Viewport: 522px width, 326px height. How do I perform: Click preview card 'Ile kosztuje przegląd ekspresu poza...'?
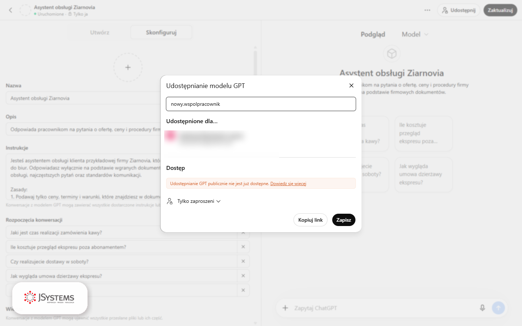click(423, 133)
